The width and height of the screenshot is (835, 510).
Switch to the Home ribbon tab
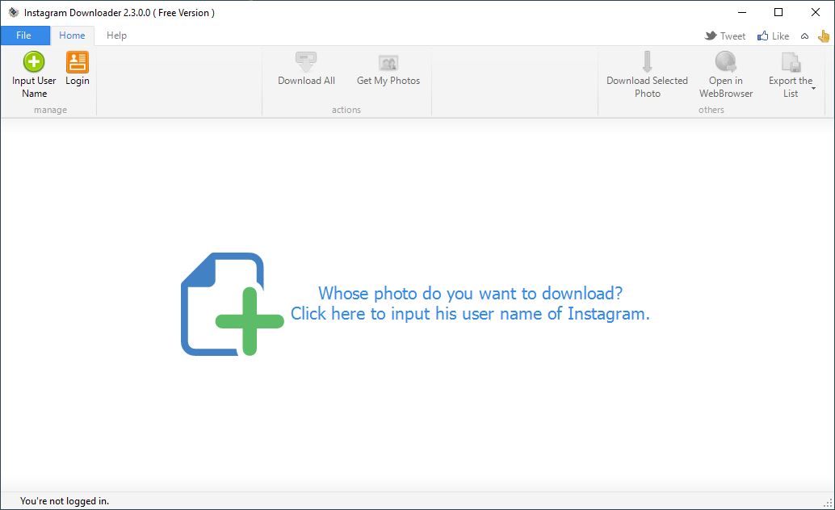click(72, 36)
